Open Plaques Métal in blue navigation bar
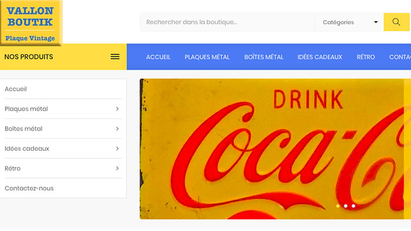Screen dimensions: 411x231 [x=207, y=57]
